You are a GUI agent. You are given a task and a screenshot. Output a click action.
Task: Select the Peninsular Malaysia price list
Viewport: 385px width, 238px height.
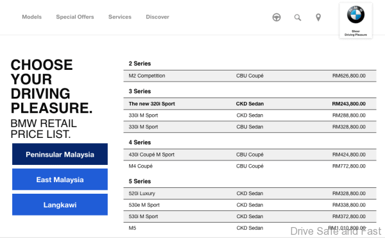pyautogui.click(x=60, y=154)
